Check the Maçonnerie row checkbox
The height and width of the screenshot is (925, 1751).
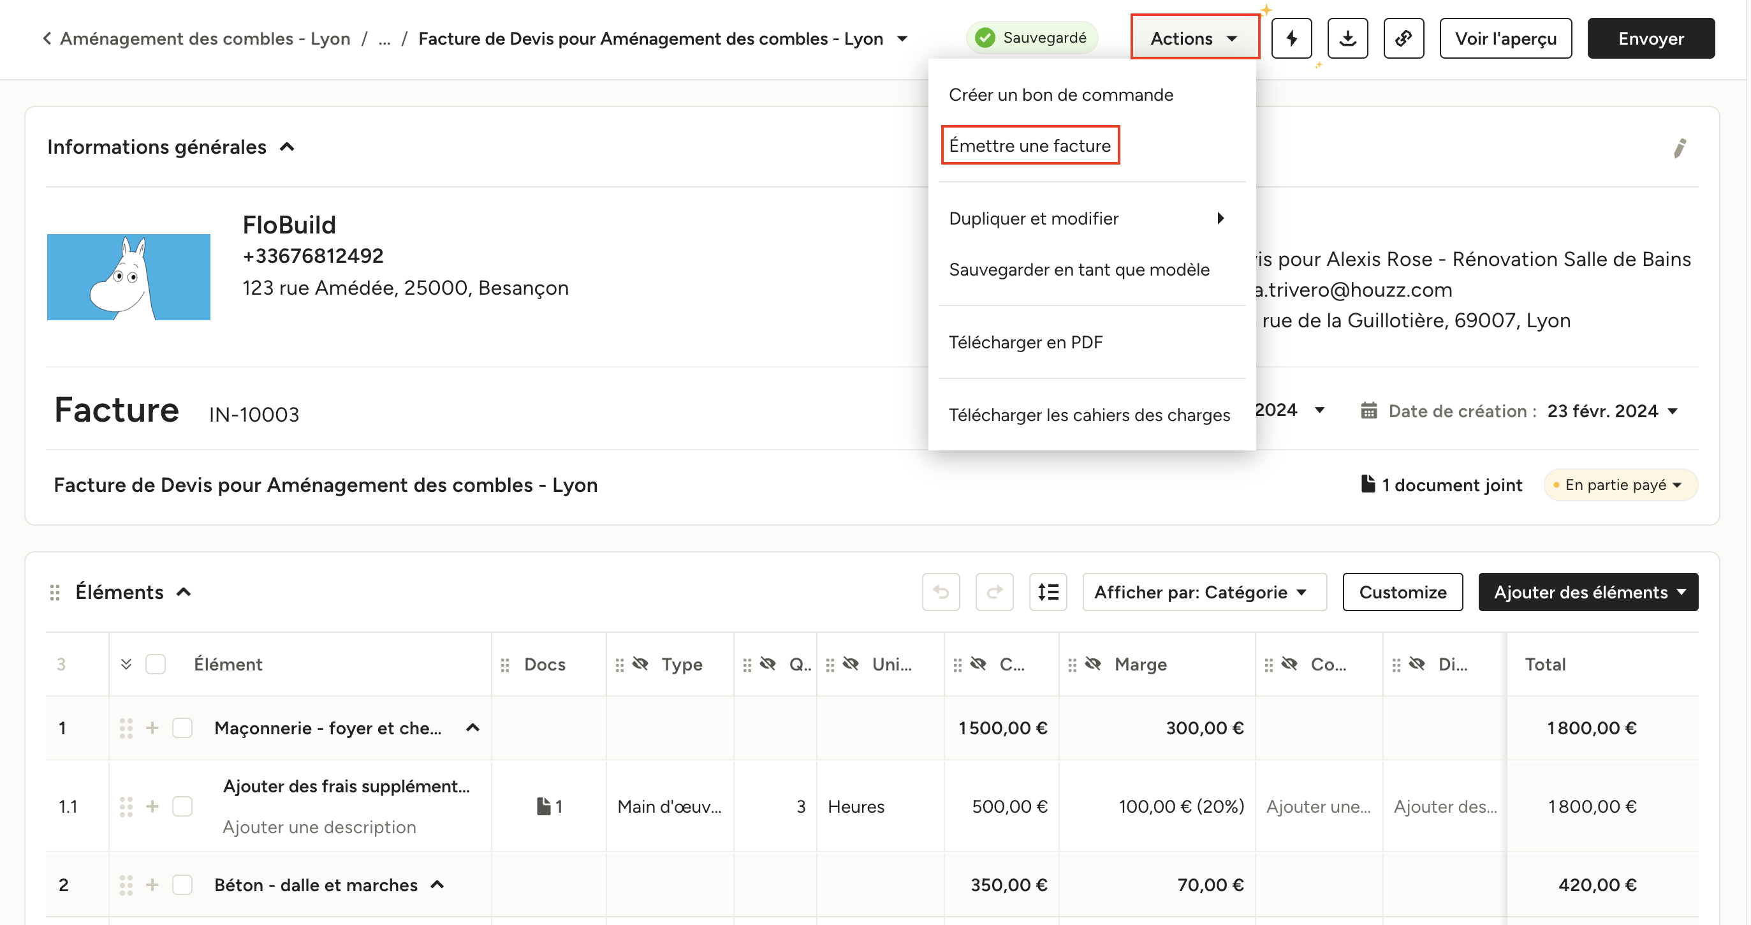(182, 729)
